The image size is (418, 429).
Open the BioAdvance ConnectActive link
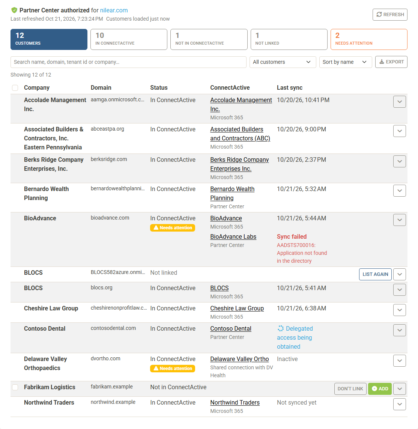click(226, 218)
